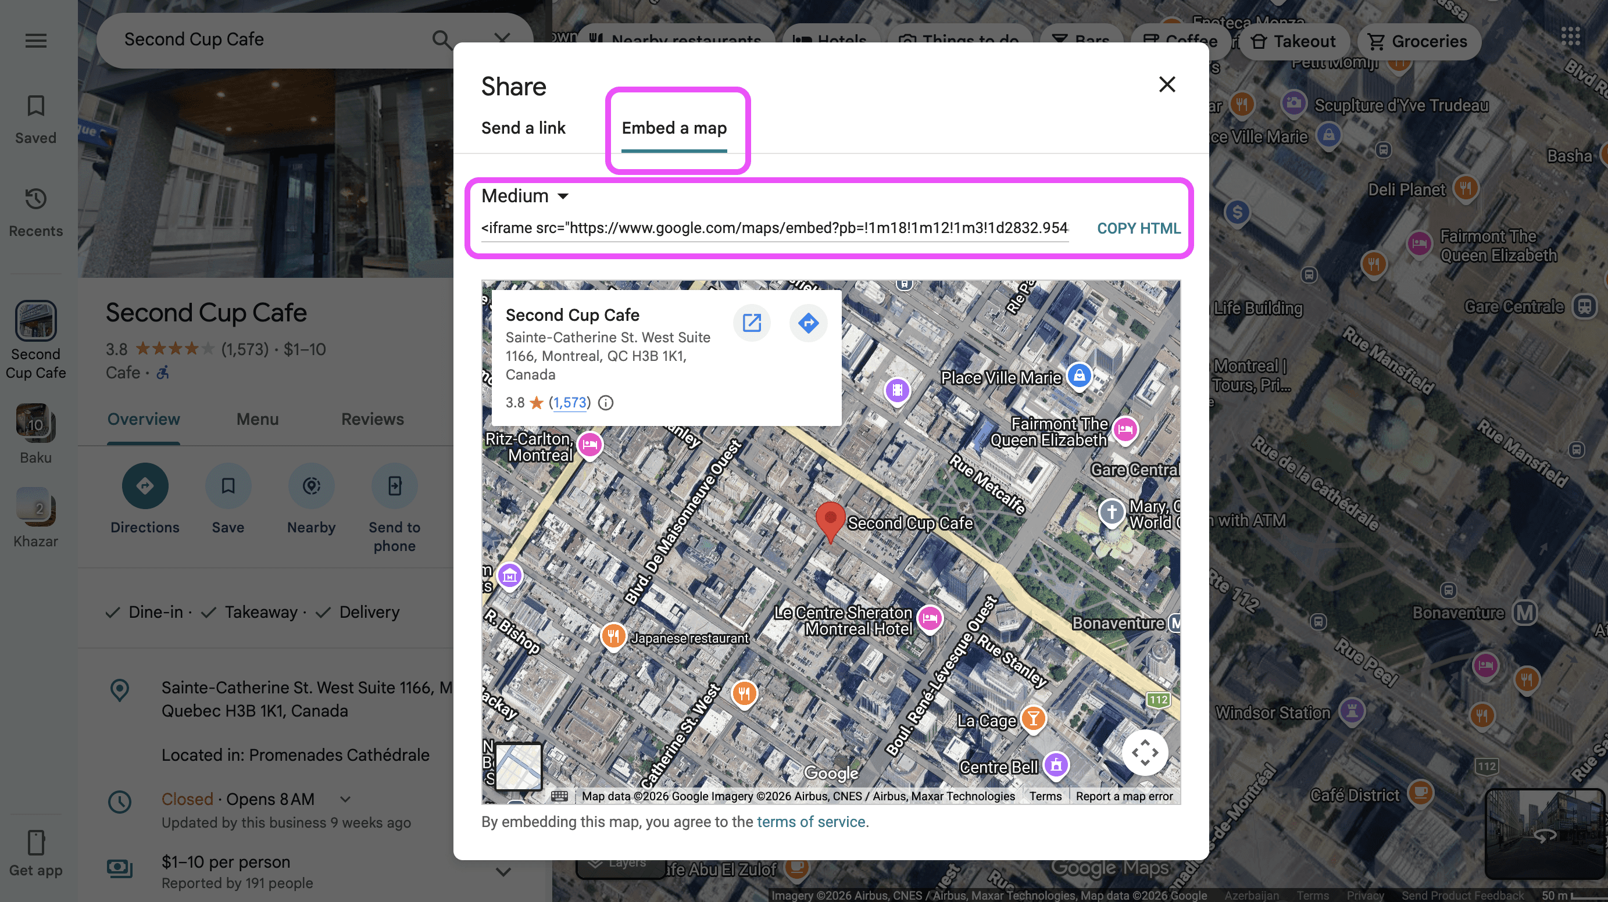Click the Japanese restaurant marker

pyautogui.click(x=614, y=636)
